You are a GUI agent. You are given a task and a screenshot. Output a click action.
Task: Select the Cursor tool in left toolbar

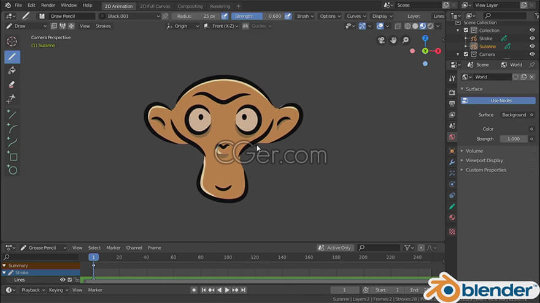12,42
